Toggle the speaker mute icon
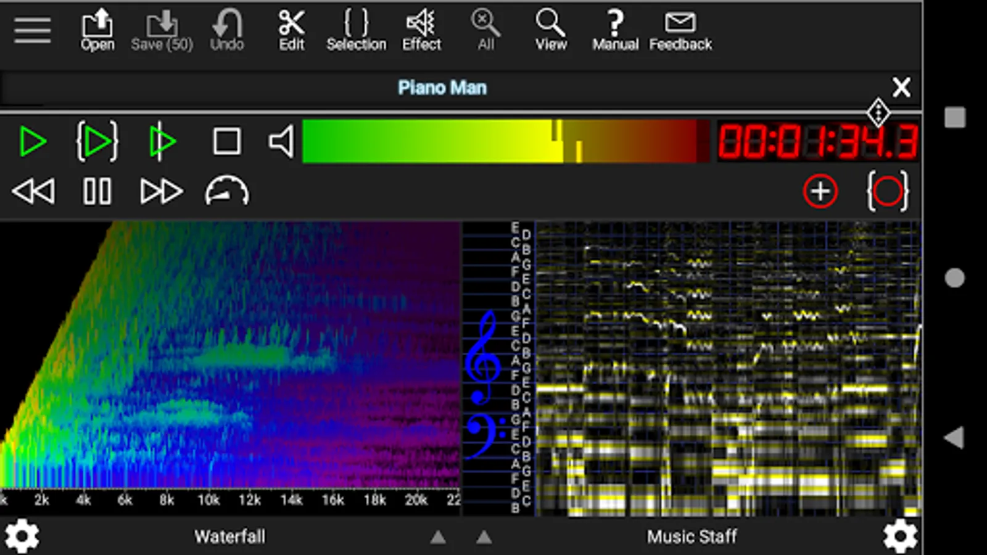Image resolution: width=987 pixels, height=555 pixels. [281, 142]
